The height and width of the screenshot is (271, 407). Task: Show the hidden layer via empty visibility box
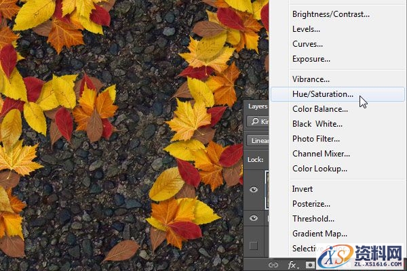pyautogui.click(x=254, y=245)
